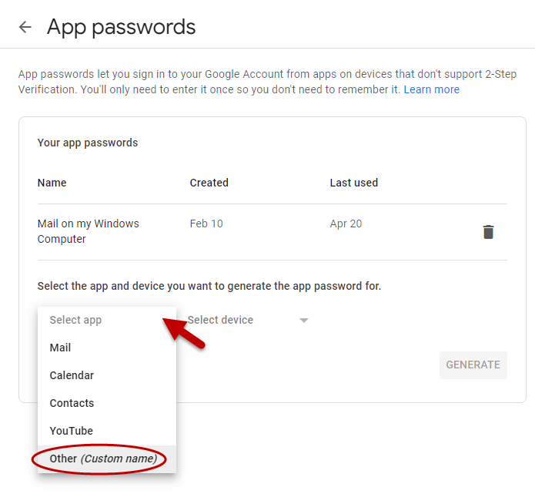
Task: Click the Created column header
Action: pos(209,183)
